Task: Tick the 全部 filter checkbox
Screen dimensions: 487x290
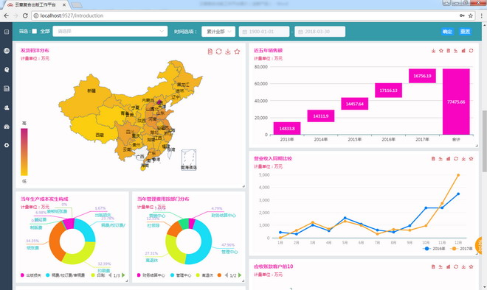Action: point(35,32)
